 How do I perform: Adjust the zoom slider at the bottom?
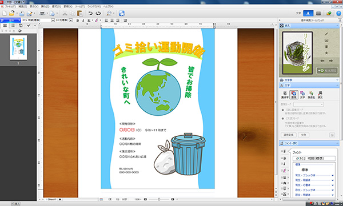click(159, 199)
